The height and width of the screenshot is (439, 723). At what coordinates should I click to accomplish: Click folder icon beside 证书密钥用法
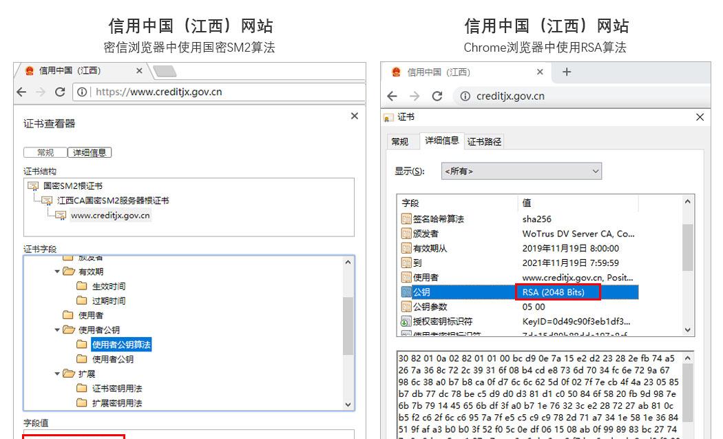pyautogui.click(x=82, y=388)
